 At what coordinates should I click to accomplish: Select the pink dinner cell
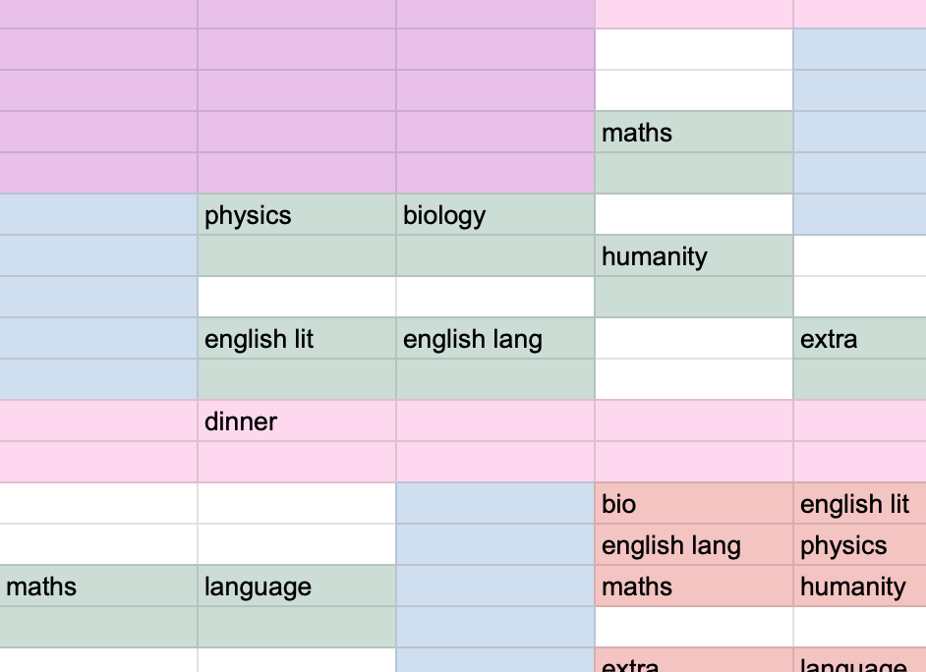click(296, 421)
